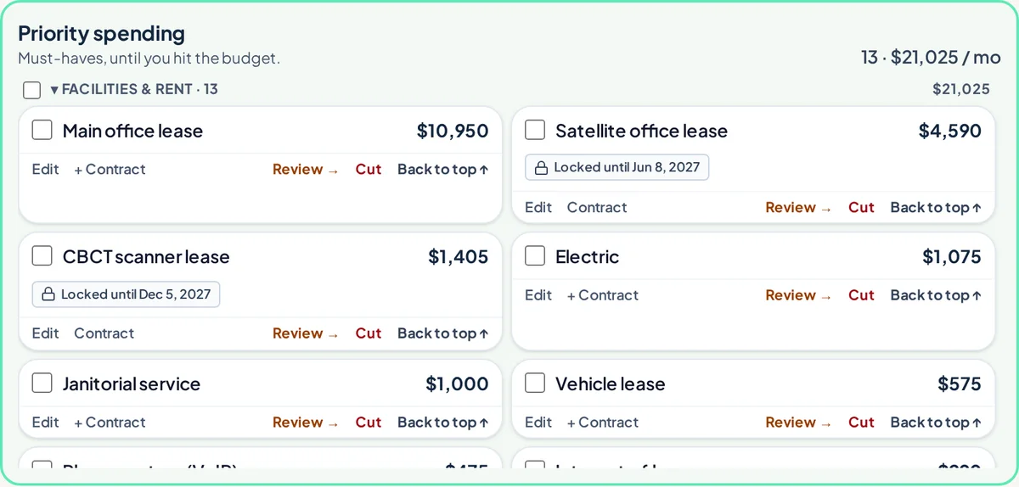Screen dimensions: 1019x487
Task: Click the Janitorial service title
Action: click(132, 383)
